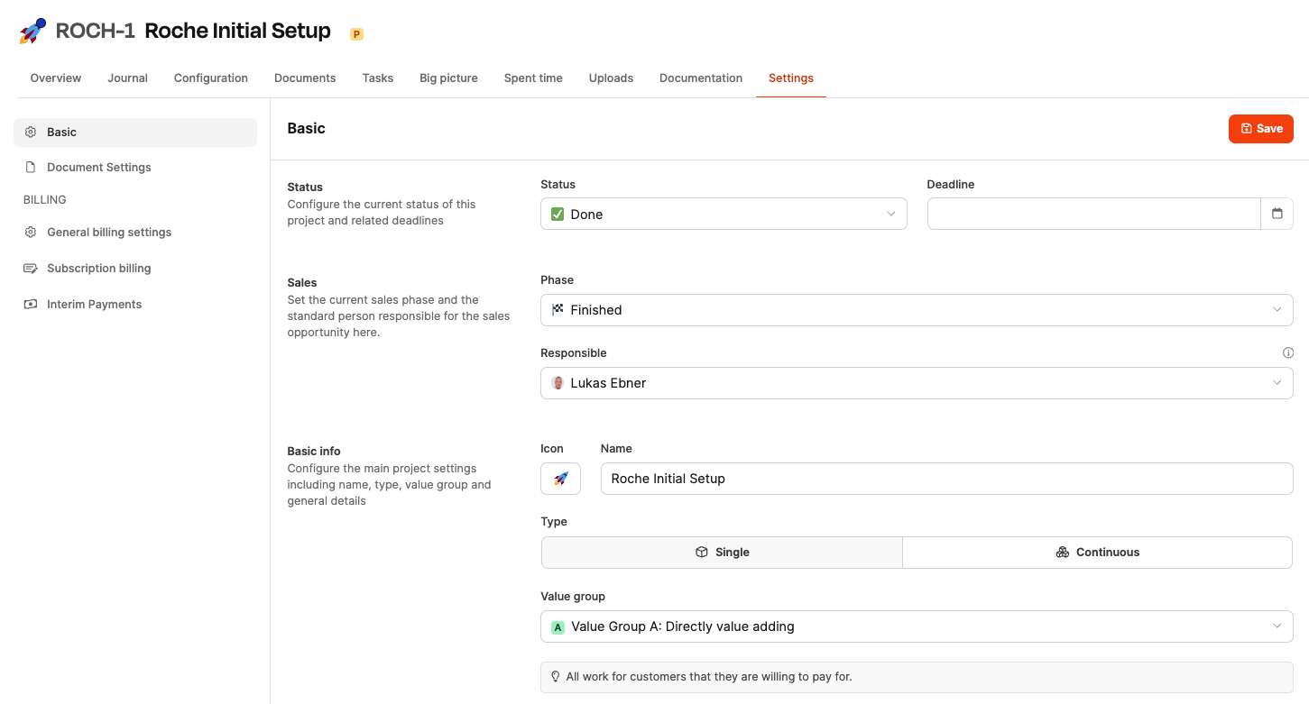Click the yellow P badge beside title
Image resolution: width=1309 pixels, height=704 pixels.
click(356, 34)
